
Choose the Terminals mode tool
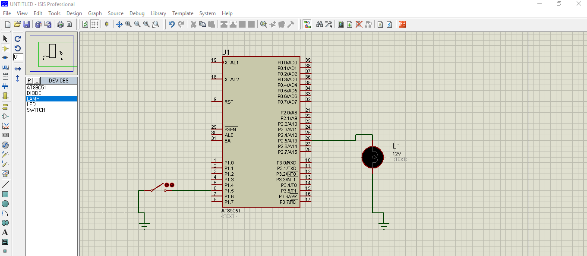pos(6,106)
